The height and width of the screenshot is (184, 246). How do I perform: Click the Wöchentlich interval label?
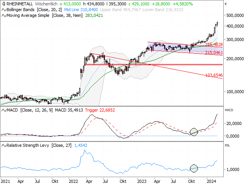point(46,4)
